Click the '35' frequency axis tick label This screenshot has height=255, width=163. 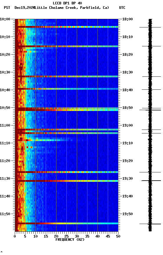87,236
